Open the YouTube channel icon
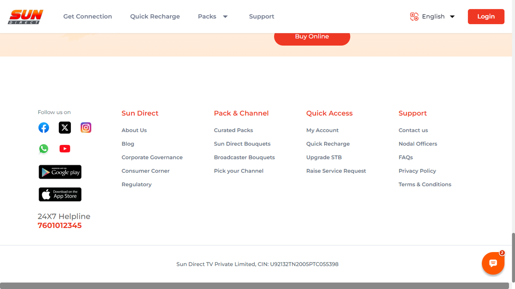The image size is (515, 289). coord(65,149)
